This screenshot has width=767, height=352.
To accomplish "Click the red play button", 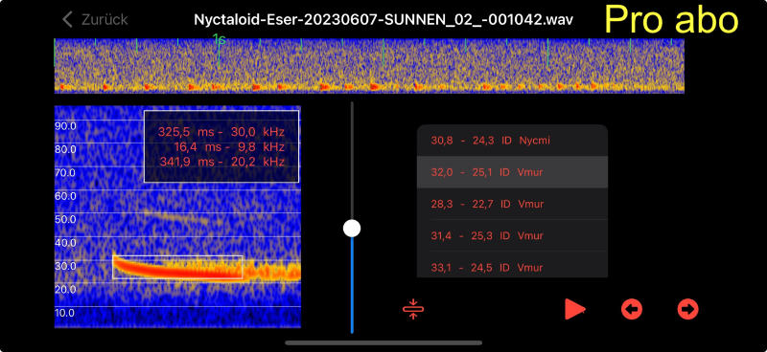I will 574,309.
